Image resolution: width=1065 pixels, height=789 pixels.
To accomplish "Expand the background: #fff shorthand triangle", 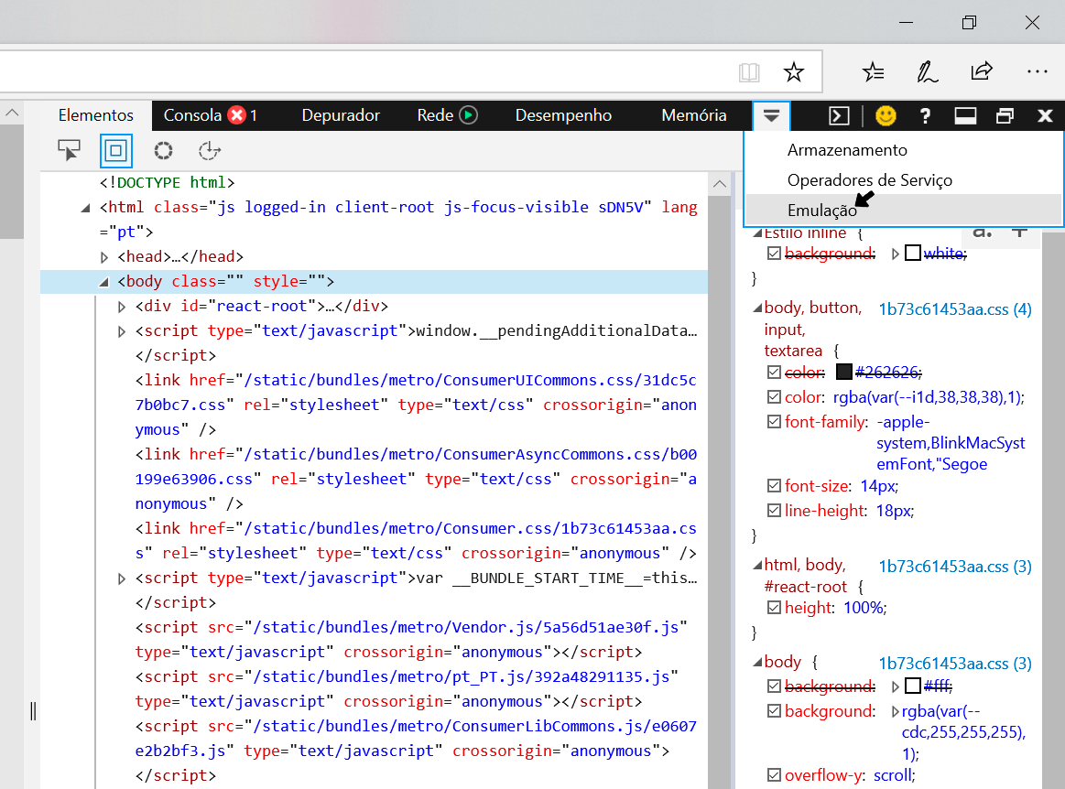I will [896, 686].
